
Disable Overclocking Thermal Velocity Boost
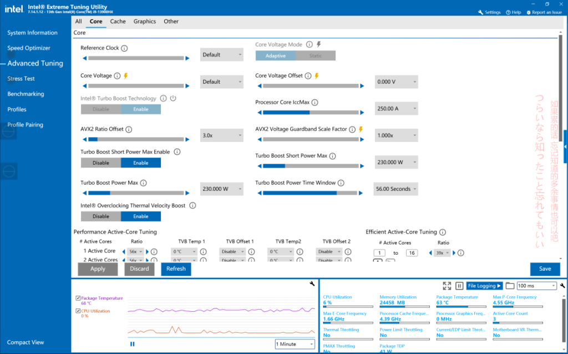101,216
